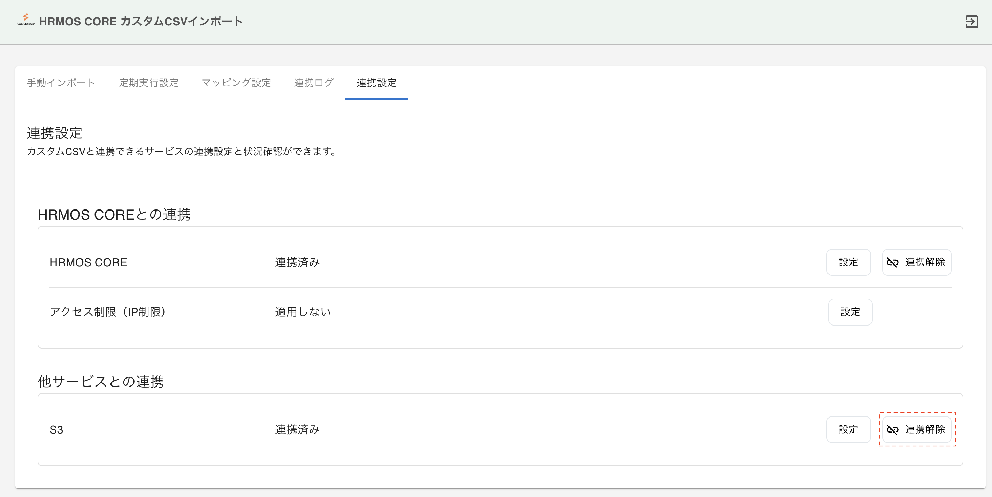
Task: Click the アクセス制限（IP制限） row label
Action: pyautogui.click(x=108, y=312)
